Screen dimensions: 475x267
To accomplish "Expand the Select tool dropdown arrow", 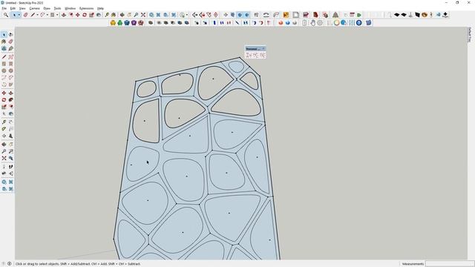I will pyautogui.click(x=19, y=15).
